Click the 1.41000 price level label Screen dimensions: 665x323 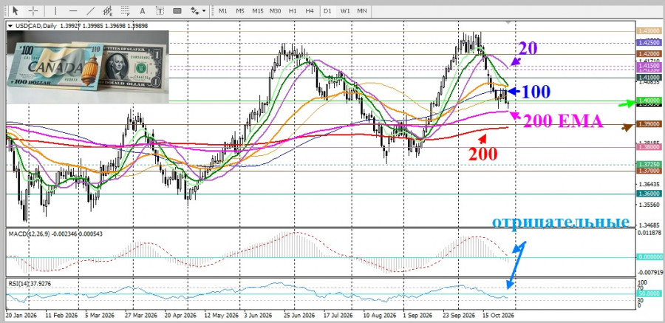tap(649, 78)
